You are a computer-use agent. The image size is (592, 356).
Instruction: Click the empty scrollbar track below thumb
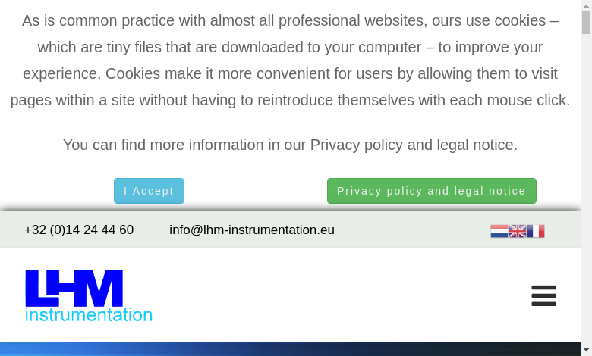pyautogui.click(x=587, y=189)
